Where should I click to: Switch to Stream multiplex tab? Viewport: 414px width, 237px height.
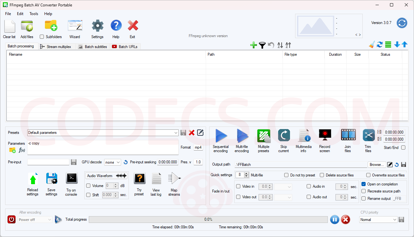(57, 47)
